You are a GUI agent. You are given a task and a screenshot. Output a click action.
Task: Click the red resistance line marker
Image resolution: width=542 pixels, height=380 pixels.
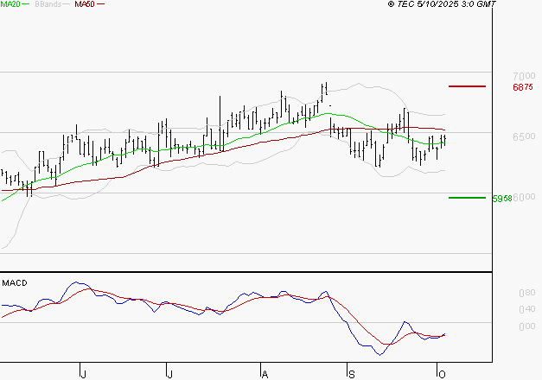coord(467,86)
